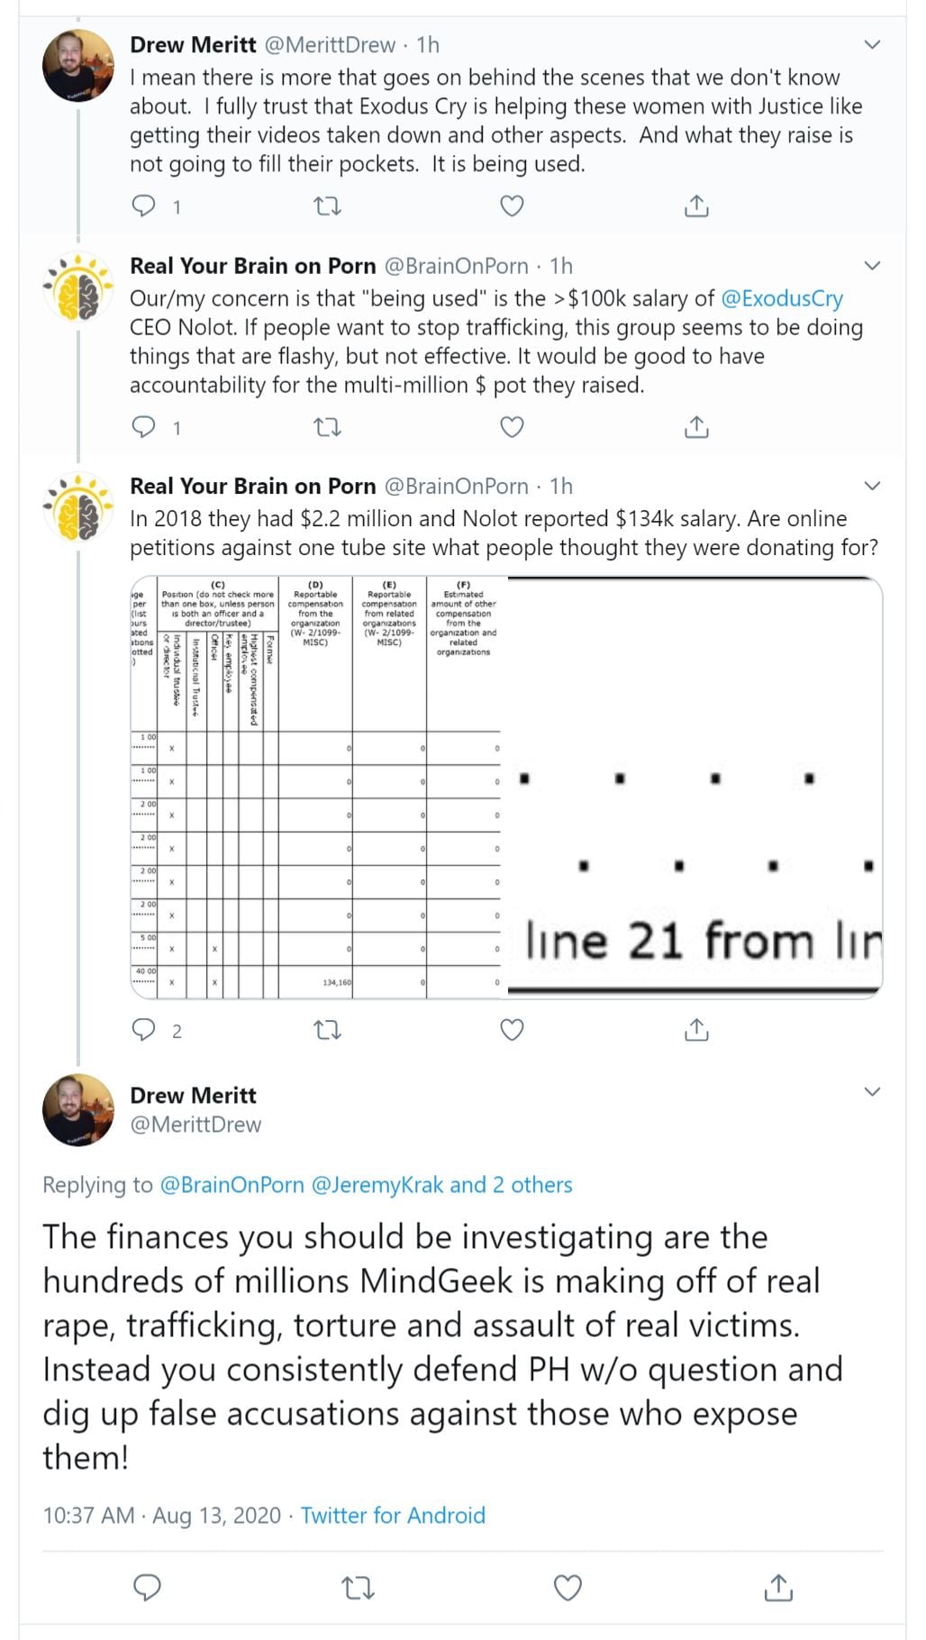Reply to Drew Meritt's first tweet

pos(144,206)
